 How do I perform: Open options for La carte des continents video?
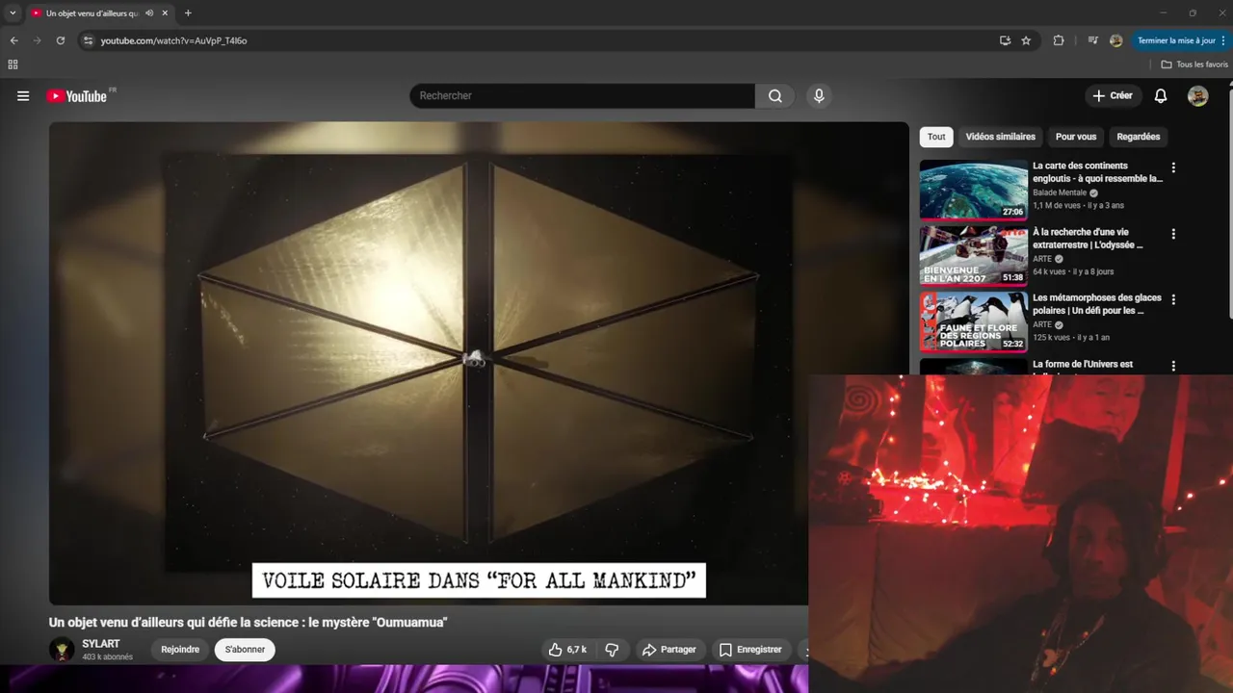tap(1172, 167)
